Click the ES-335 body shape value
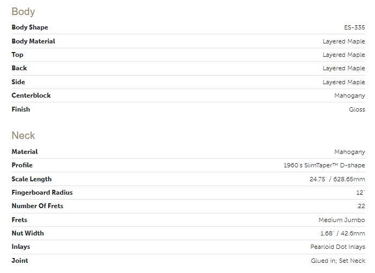This screenshot has height=273, width=375. click(x=355, y=27)
